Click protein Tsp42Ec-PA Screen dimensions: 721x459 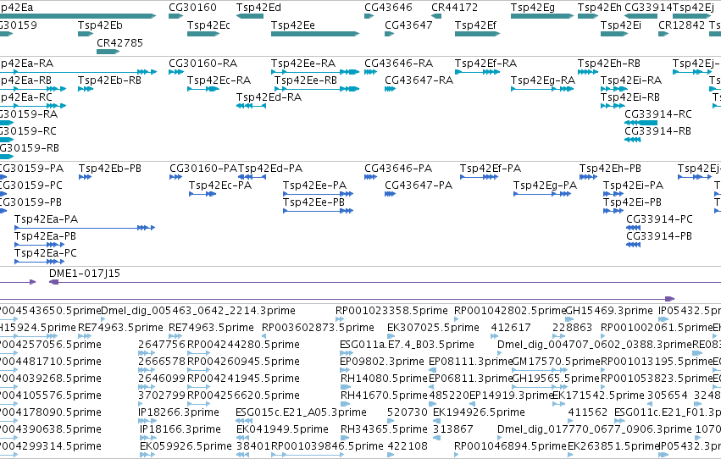(220, 185)
